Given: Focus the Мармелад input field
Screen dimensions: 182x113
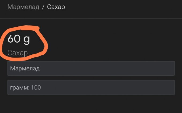Looking at the screenshot, I should point(91,68).
